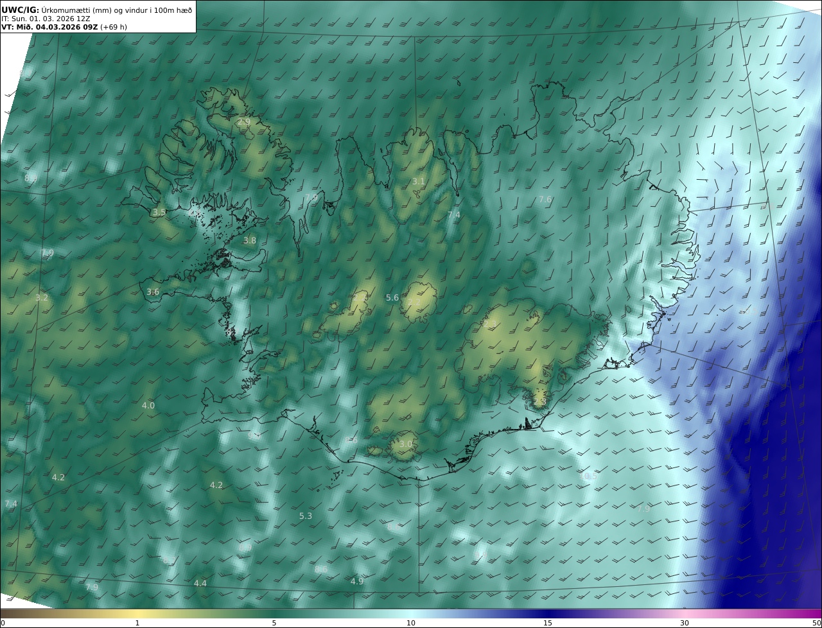Click the 5.3 value south of Iceland
822x628 pixels.
[x=306, y=516]
